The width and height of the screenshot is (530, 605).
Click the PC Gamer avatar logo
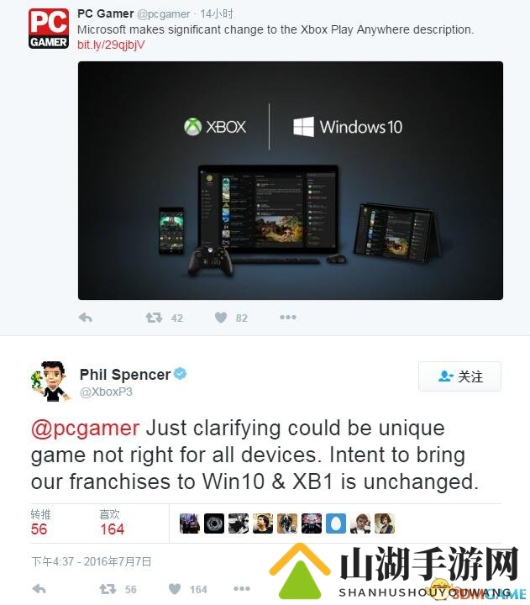pyautogui.click(x=49, y=29)
